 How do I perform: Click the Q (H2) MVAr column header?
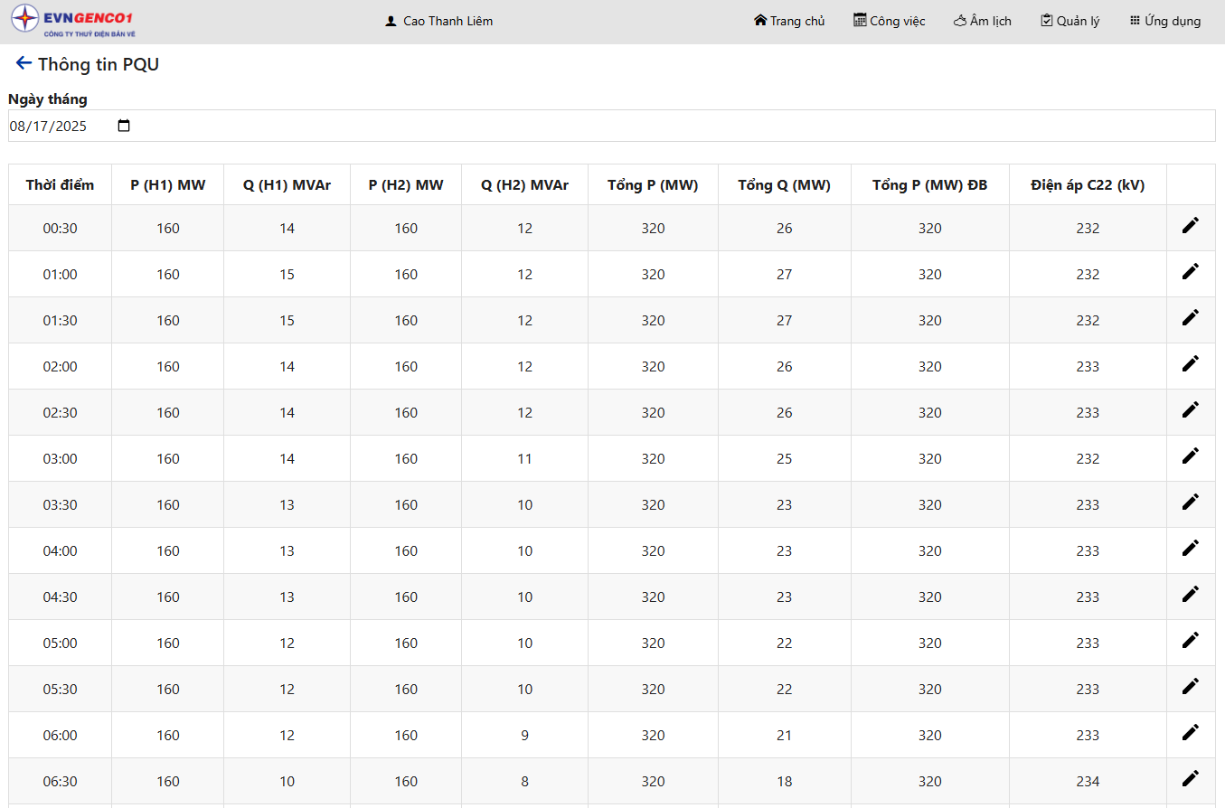[x=524, y=185]
